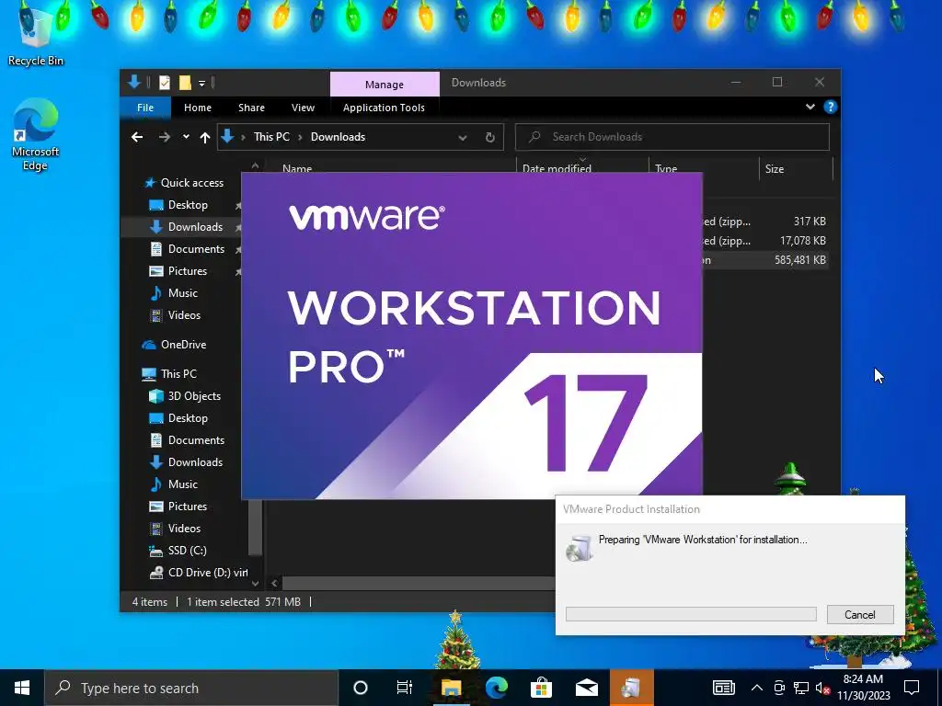Click the horizontal scrollbar left arrow
This screenshot has height=706, width=942.
click(274, 583)
